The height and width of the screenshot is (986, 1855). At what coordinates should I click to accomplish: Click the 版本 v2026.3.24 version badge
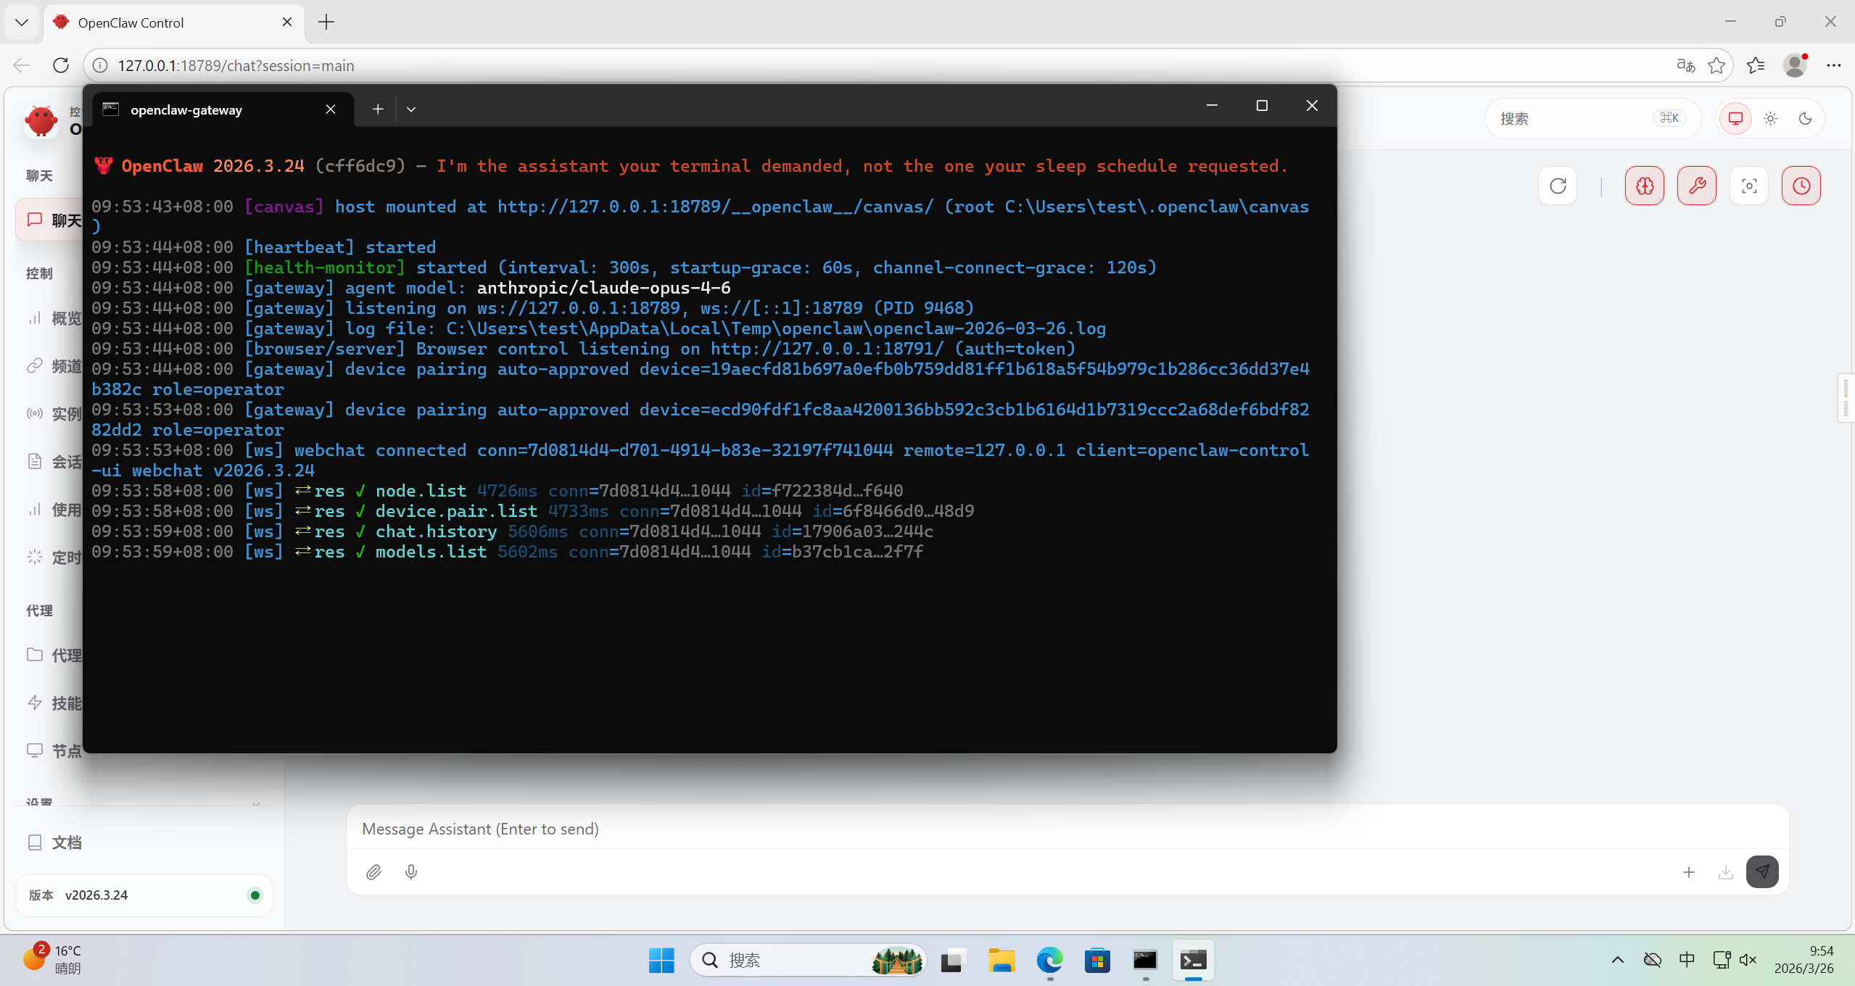coord(144,895)
